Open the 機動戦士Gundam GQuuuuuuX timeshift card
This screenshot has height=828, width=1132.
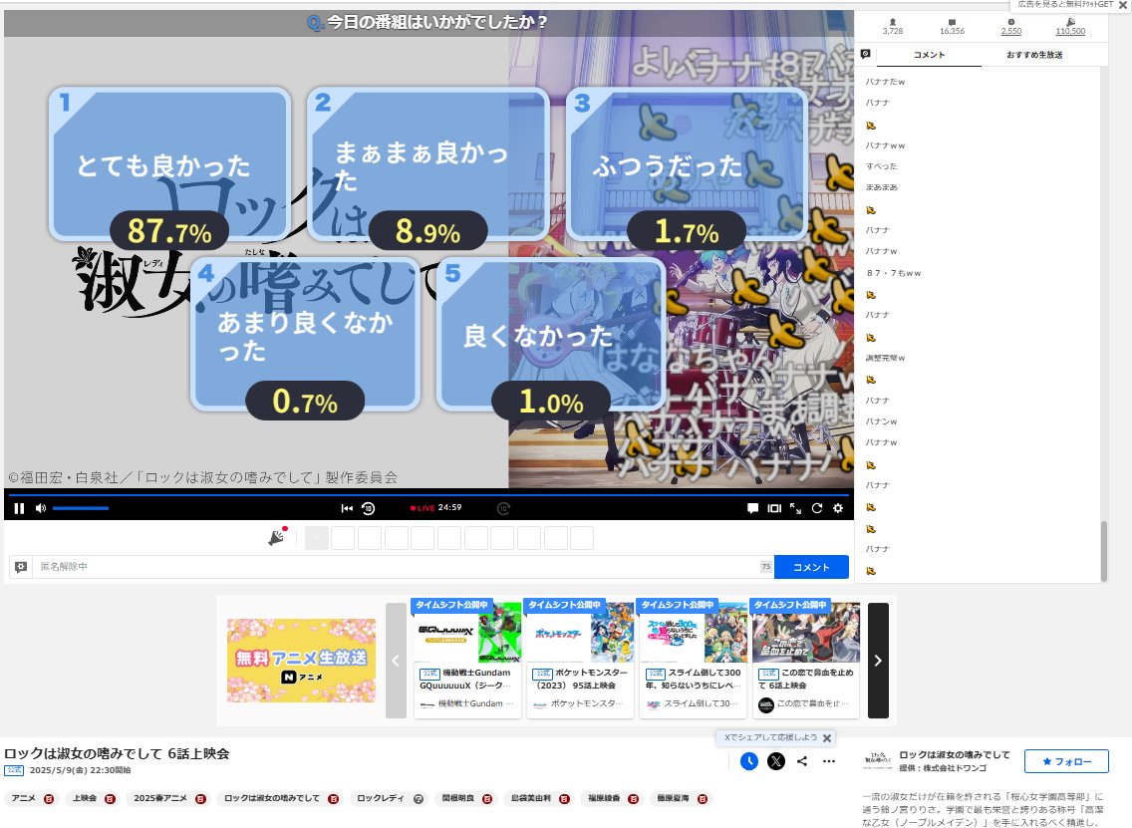pyautogui.click(x=467, y=659)
